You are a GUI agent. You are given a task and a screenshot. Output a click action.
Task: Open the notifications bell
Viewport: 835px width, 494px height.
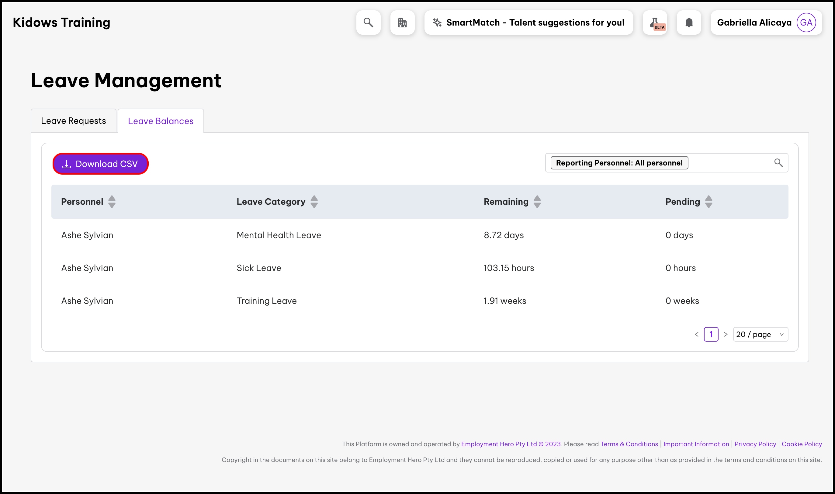pos(689,22)
